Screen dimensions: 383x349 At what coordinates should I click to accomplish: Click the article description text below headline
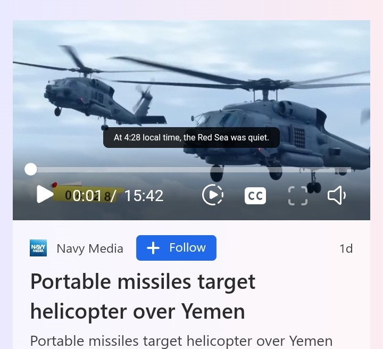pyautogui.click(x=181, y=341)
